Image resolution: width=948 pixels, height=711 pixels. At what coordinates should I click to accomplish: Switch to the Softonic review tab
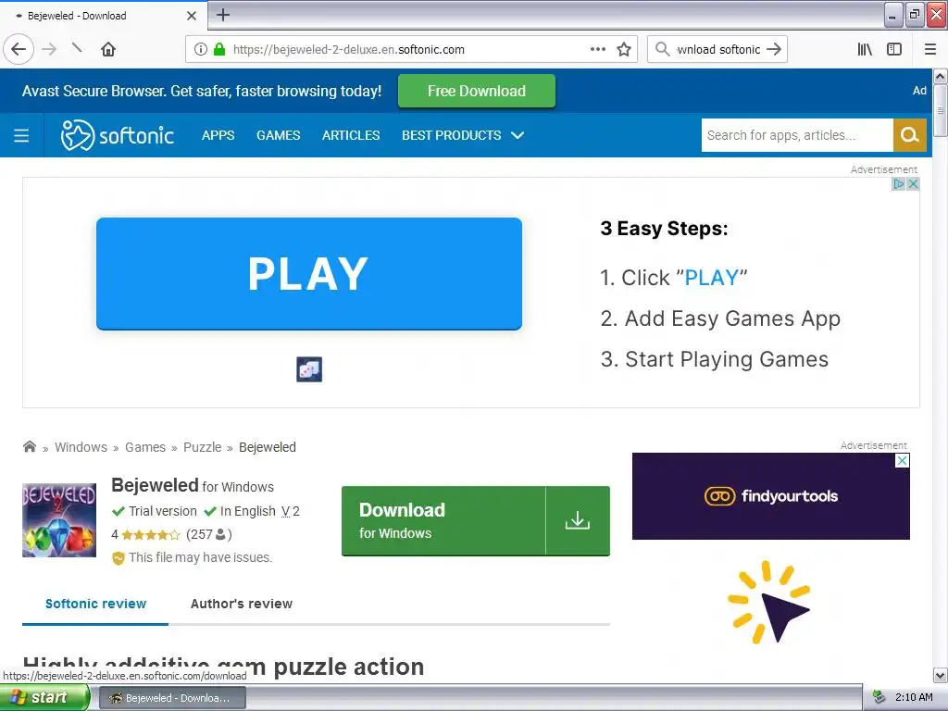click(x=95, y=604)
